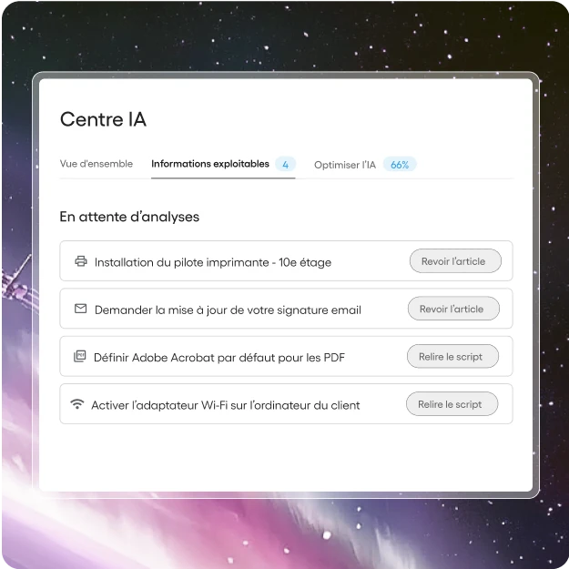Select "Demander la mise à jour de votre signature email"
The width and height of the screenshot is (569, 569).
[x=228, y=310]
